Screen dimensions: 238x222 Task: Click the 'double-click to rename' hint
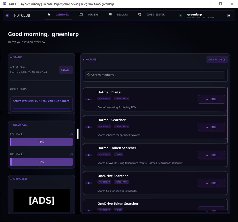[x=200, y=17]
